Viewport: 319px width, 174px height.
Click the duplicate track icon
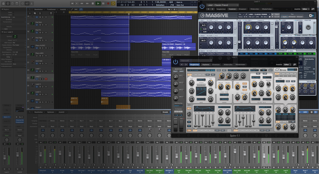(x=35, y=13)
